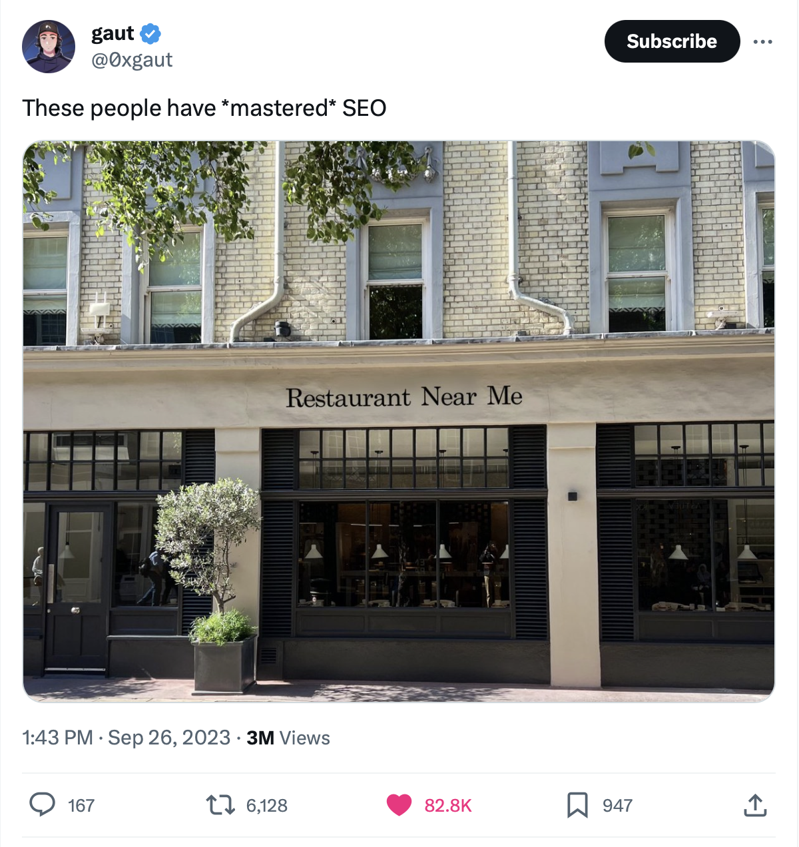Viewport: 799px width, 847px height.
Task: Click the reply speech bubble icon
Action: pyautogui.click(x=43, y=805)
